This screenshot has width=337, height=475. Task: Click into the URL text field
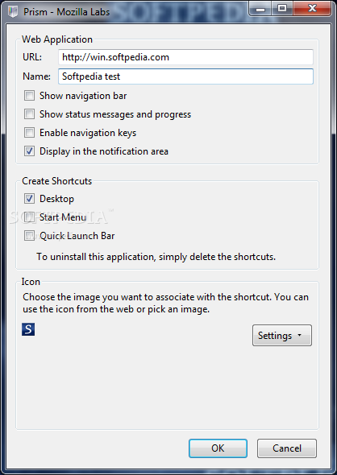point(185,57)
